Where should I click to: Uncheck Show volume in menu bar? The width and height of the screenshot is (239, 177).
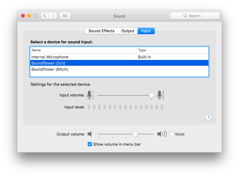[x=90, y=144]
